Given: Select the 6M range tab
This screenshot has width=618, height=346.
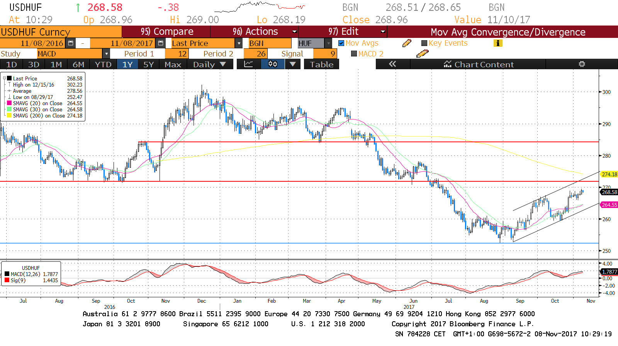Looking at the screenshot, I should [x=78, y=64].
